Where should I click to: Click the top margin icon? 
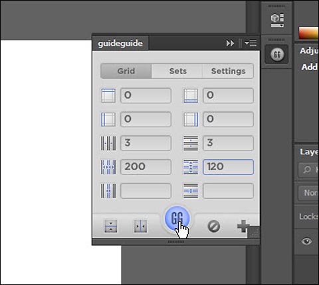click(108, 95)
